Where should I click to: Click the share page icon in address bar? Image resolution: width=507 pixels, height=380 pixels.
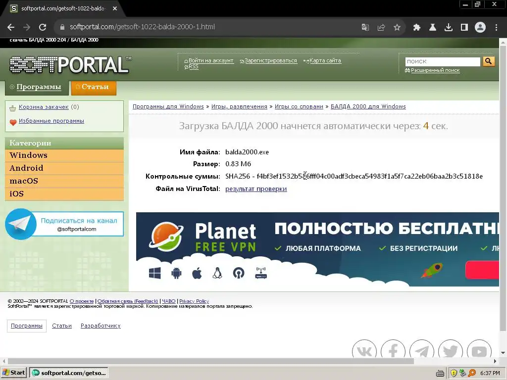point(381,28)
